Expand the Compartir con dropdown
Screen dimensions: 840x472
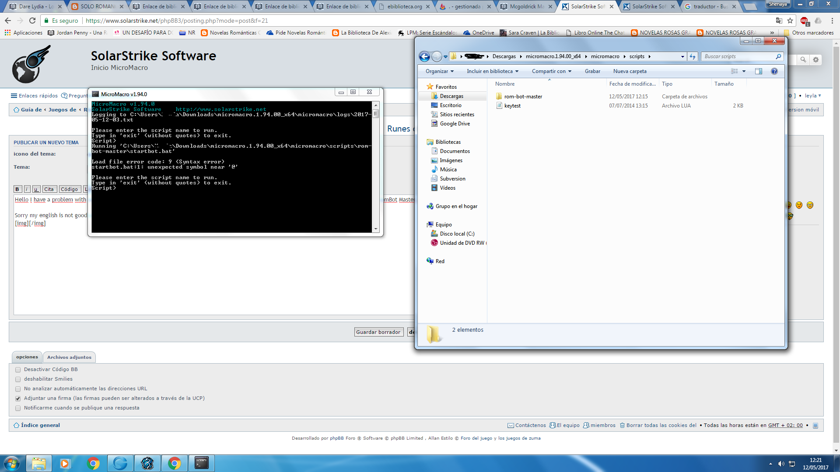551,71
